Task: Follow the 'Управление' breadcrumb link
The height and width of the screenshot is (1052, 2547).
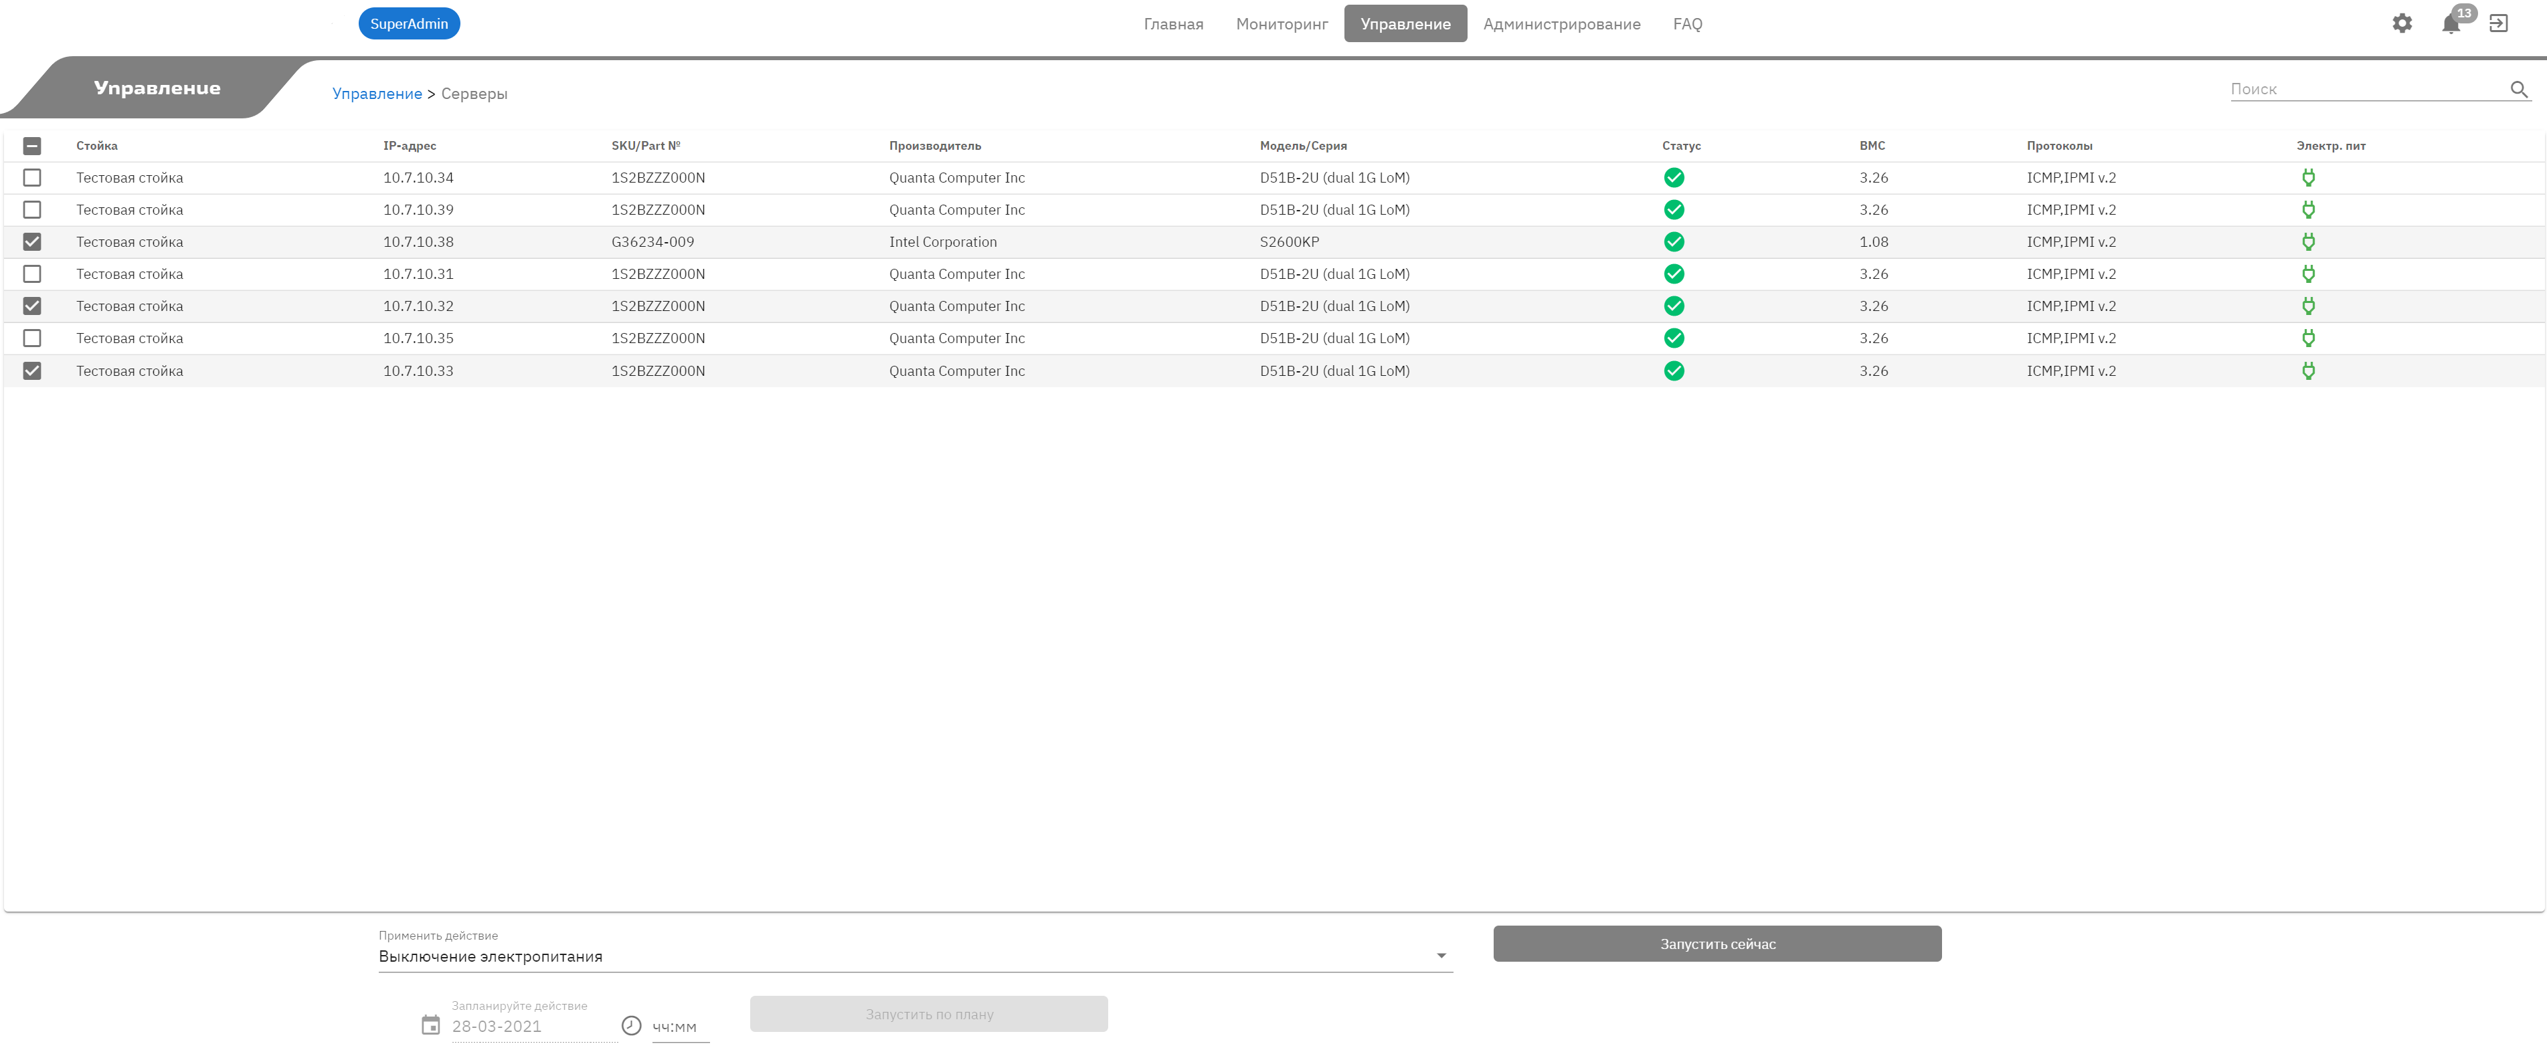Action: (377, 94)
